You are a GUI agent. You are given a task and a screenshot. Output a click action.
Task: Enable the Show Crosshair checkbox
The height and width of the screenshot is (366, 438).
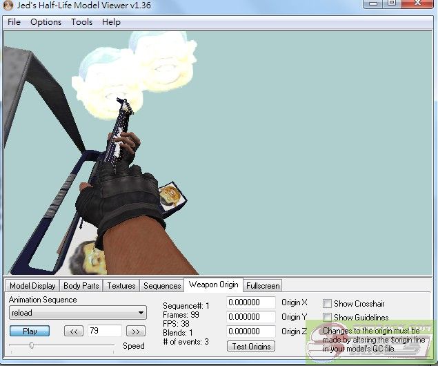[x=327, y=304]
